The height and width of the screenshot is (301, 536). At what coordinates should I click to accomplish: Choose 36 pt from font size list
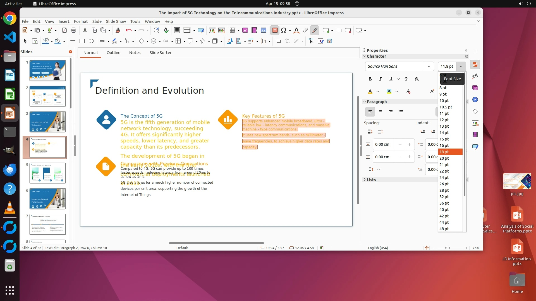click(444, 203)
